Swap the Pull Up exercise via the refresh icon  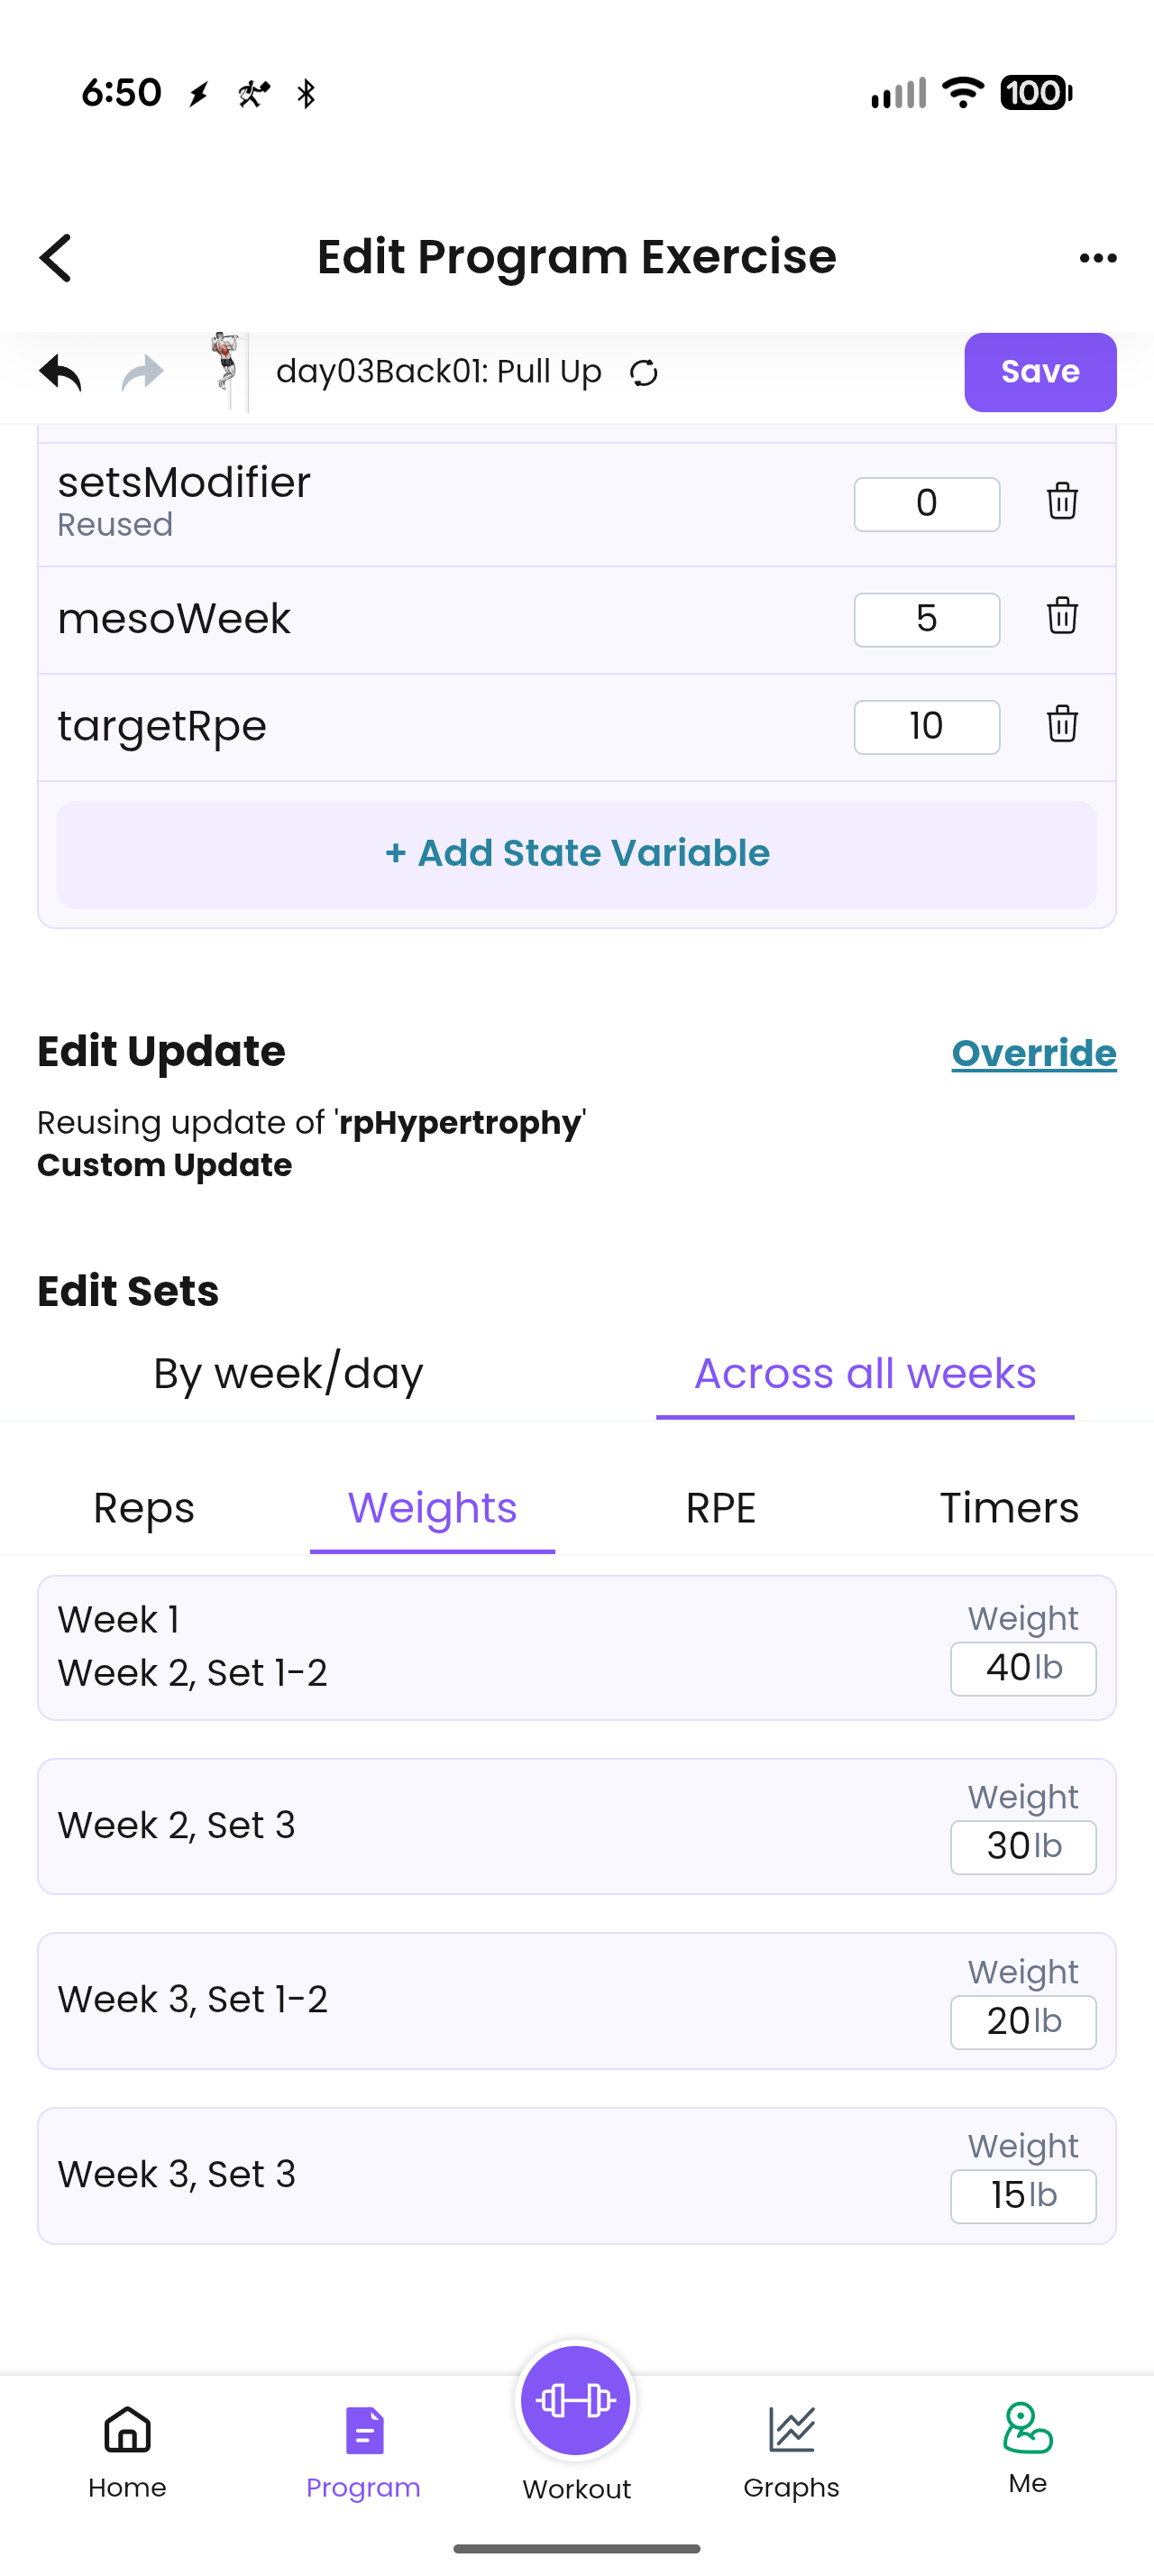(644, 373)
